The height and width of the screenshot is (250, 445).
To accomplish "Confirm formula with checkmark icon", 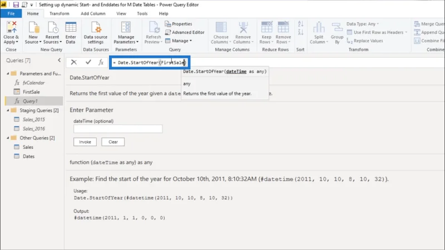I will [x=88, y=62].
